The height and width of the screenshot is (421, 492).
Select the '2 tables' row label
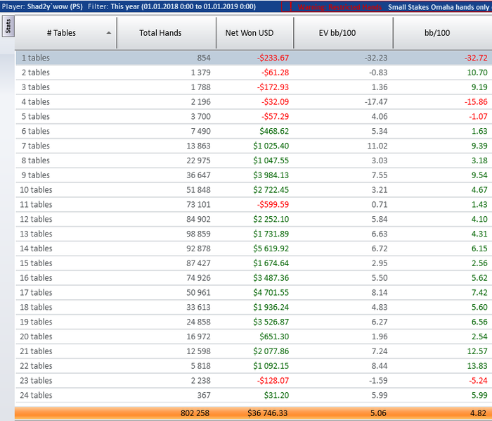tap(35, 73)
